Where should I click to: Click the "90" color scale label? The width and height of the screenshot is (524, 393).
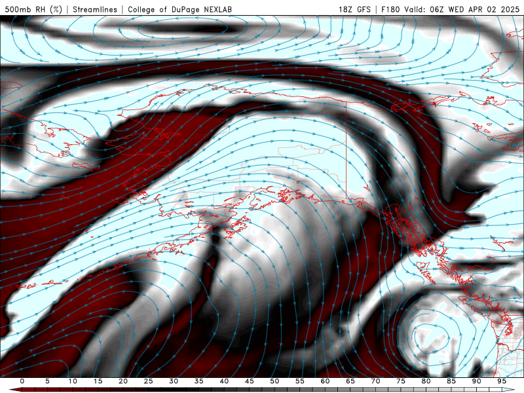click(477, 381)
